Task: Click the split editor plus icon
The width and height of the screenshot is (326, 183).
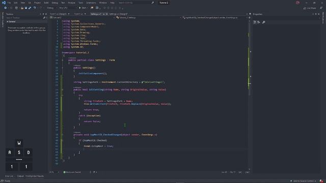Action: (x=250, y=18)
